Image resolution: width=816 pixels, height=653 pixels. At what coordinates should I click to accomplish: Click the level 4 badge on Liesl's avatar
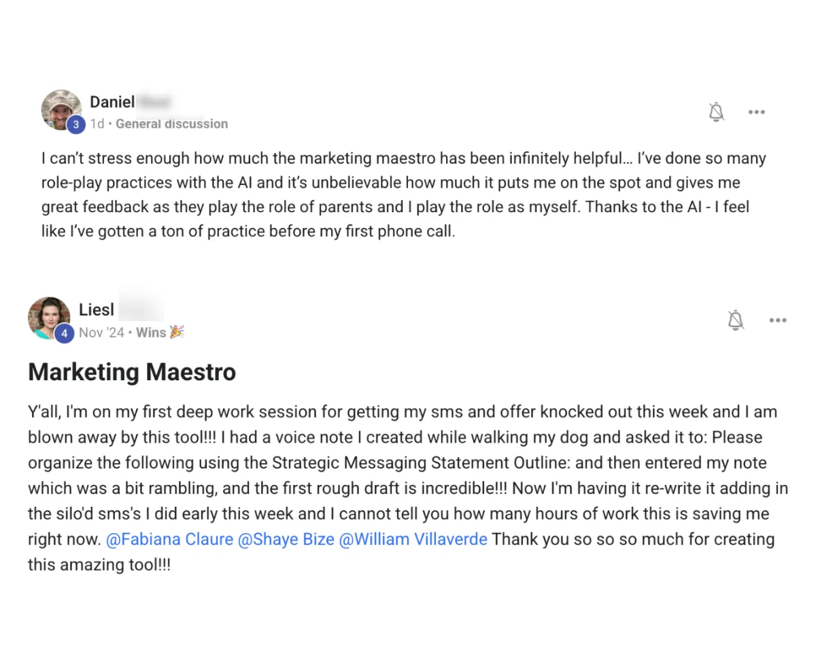(64, 333)
